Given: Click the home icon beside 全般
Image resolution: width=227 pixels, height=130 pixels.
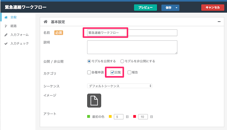Looking at the screenshot, I should [x=6, y=17].
